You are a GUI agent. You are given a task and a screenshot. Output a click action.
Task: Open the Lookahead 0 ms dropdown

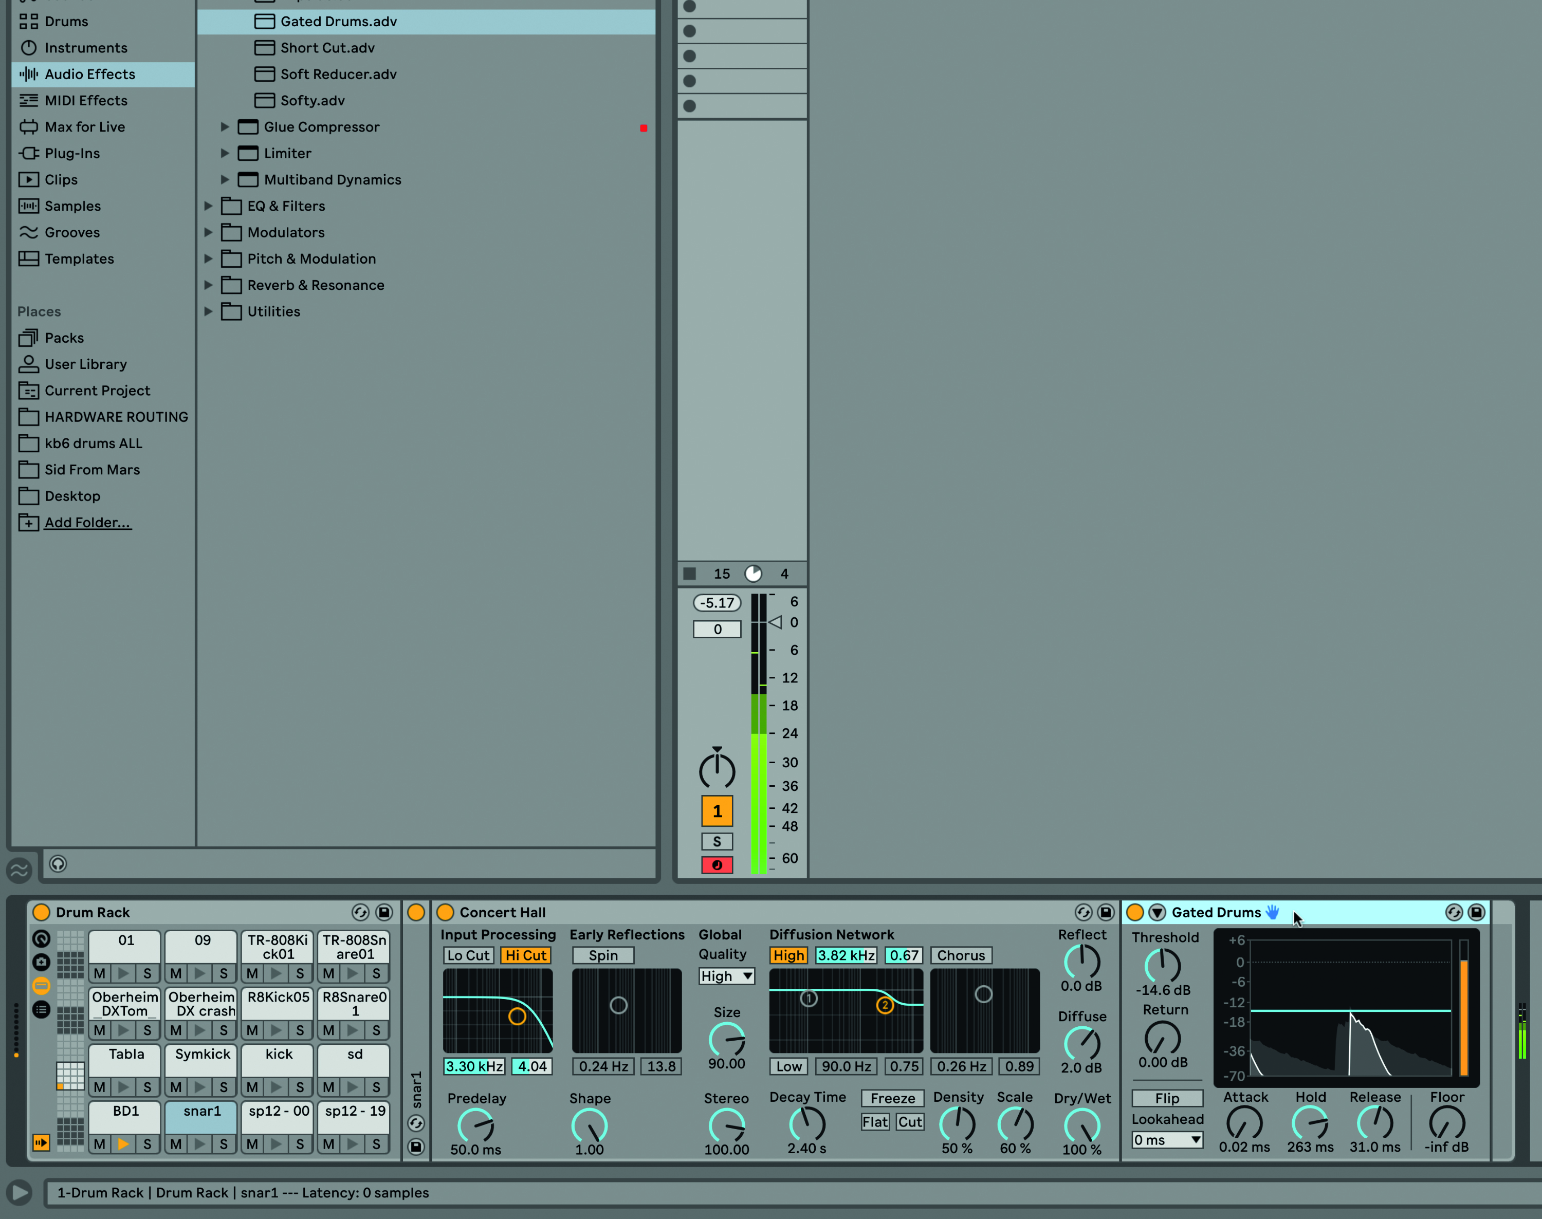tap(1166, 1140)
